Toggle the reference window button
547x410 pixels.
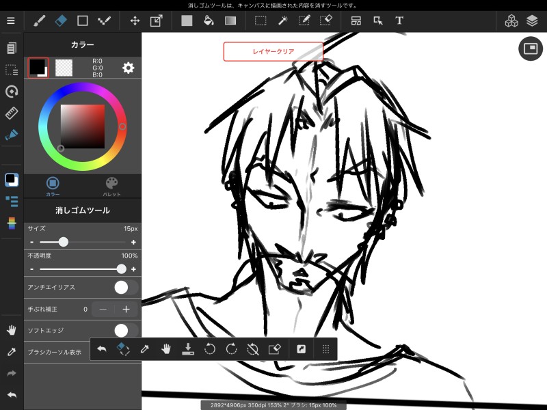(531, 49)
